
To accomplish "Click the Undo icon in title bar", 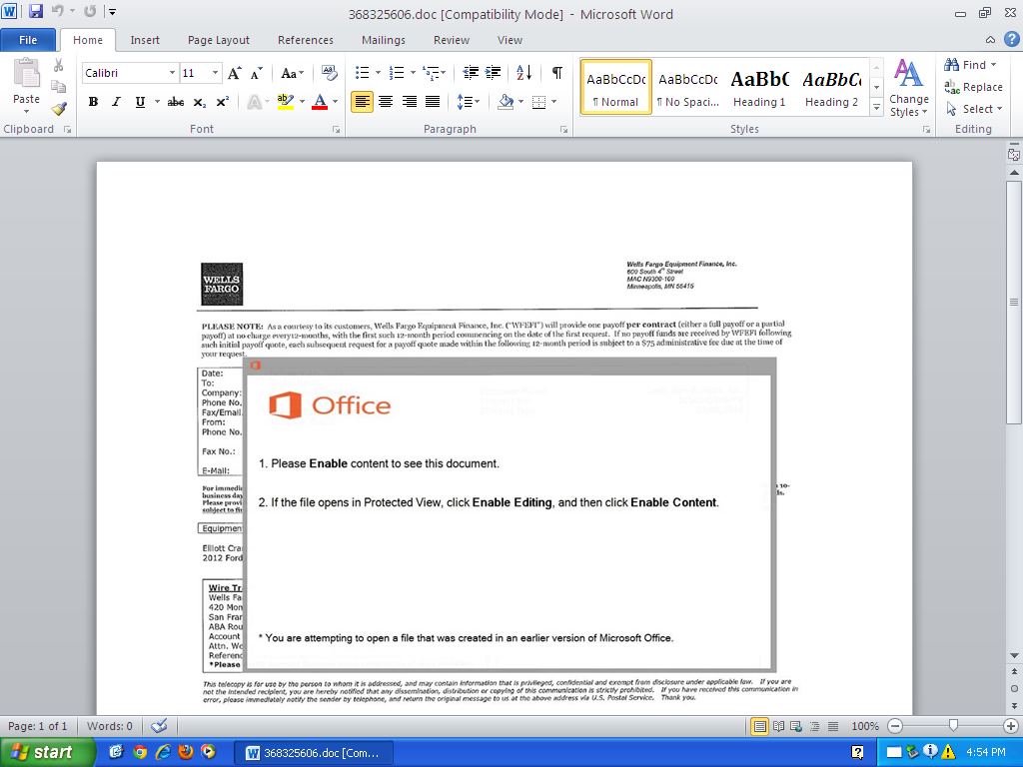I will point(58,11).
